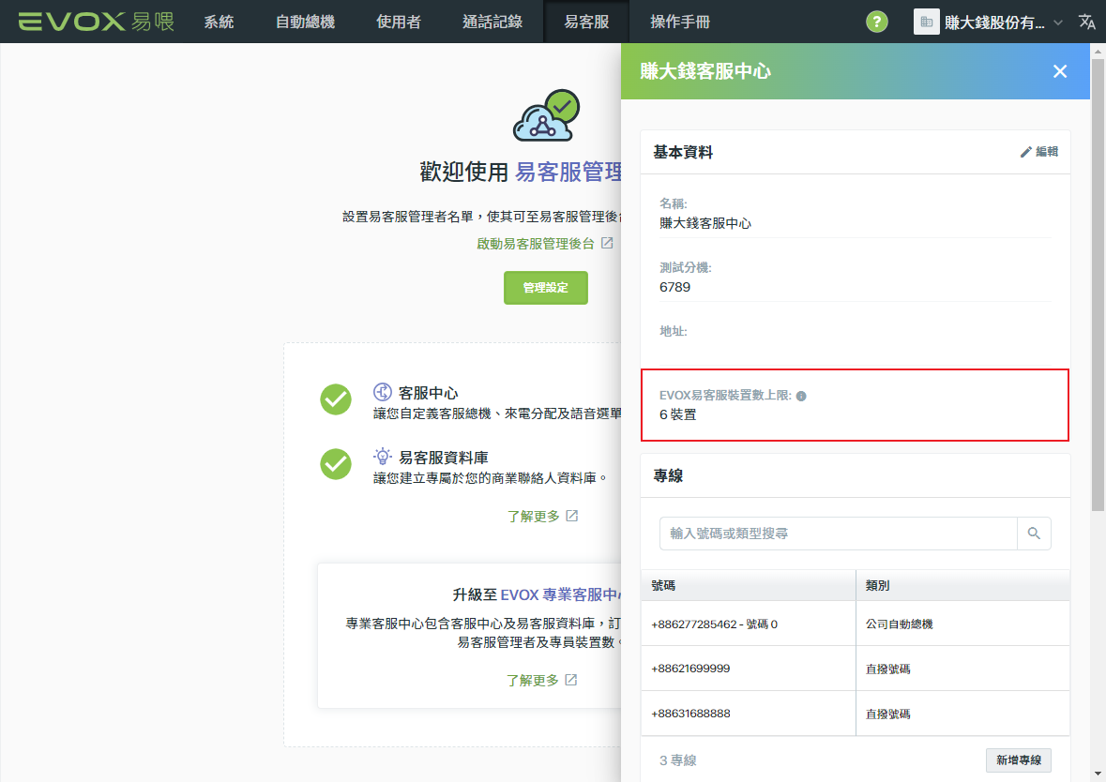Click the 專線 section heading
Viewport: 1106px width, 782px height.
click(x=668, y=476)
